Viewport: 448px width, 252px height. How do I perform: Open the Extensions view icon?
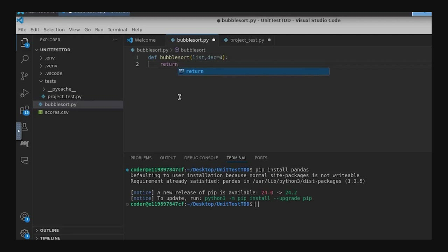pyautogui.click(x=24, y=111)
